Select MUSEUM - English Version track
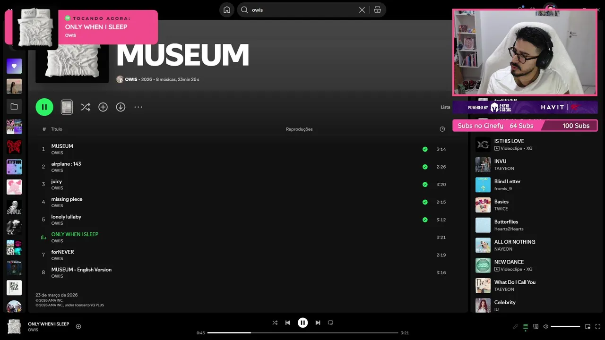The image size is (605, 340). coord(81,270)
